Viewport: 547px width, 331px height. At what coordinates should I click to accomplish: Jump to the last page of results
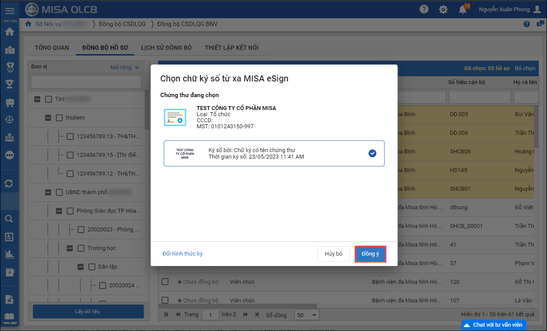pos(257,315)
